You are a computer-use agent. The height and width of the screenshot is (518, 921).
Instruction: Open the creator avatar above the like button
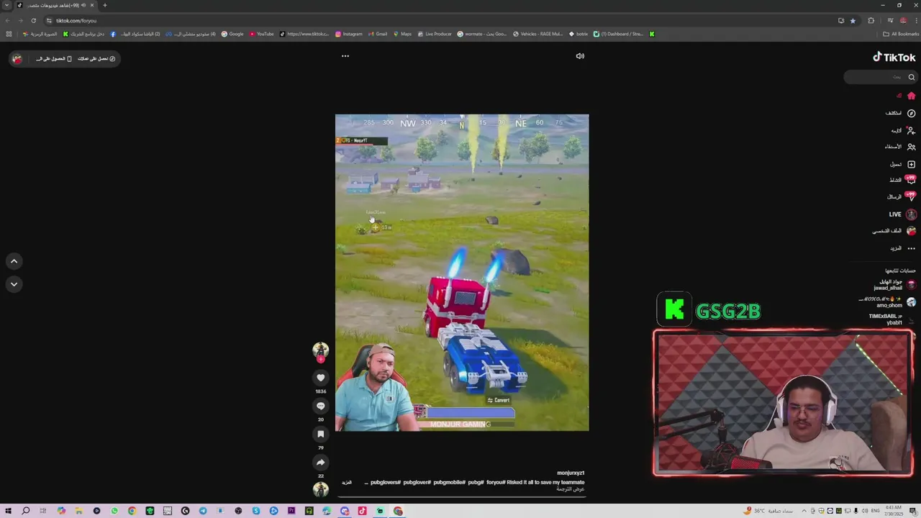point(321,350)
